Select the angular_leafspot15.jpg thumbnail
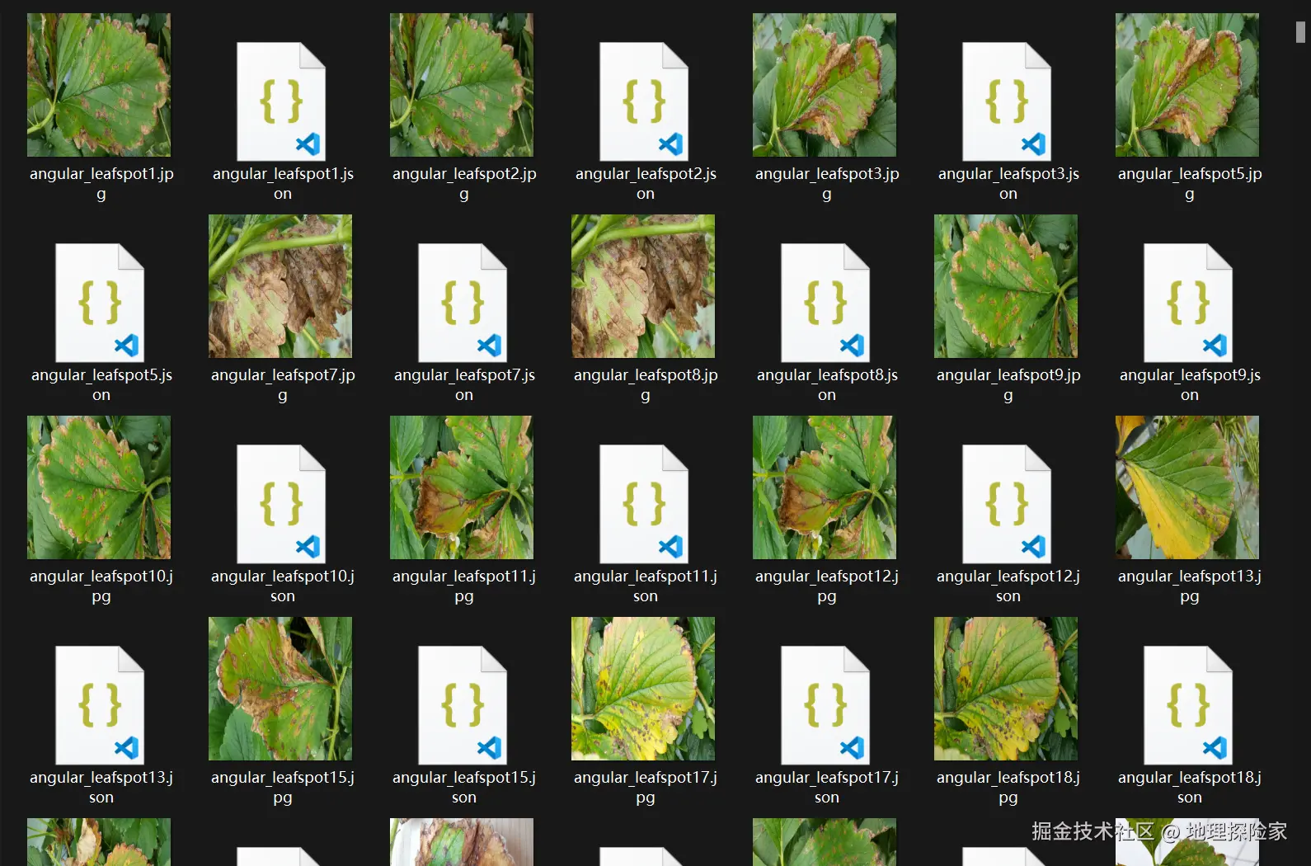 280,689
